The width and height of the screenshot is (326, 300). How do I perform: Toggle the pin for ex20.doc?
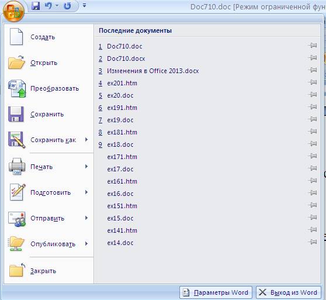tap(313, 94)
